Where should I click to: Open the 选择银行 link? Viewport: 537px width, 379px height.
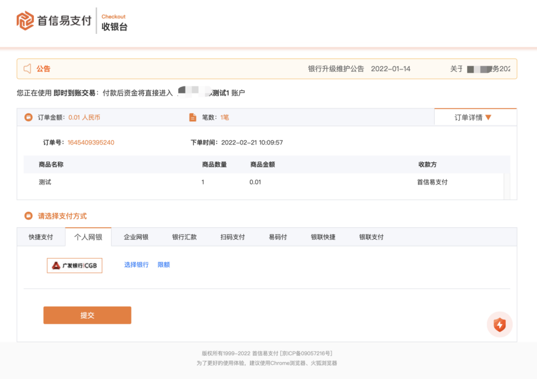coord(136,265)
